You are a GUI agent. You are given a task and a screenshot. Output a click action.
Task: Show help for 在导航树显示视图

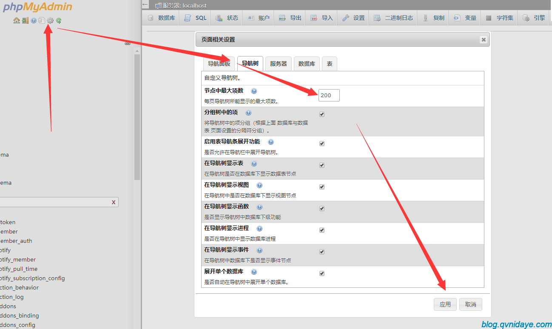[x=259, y=185]
